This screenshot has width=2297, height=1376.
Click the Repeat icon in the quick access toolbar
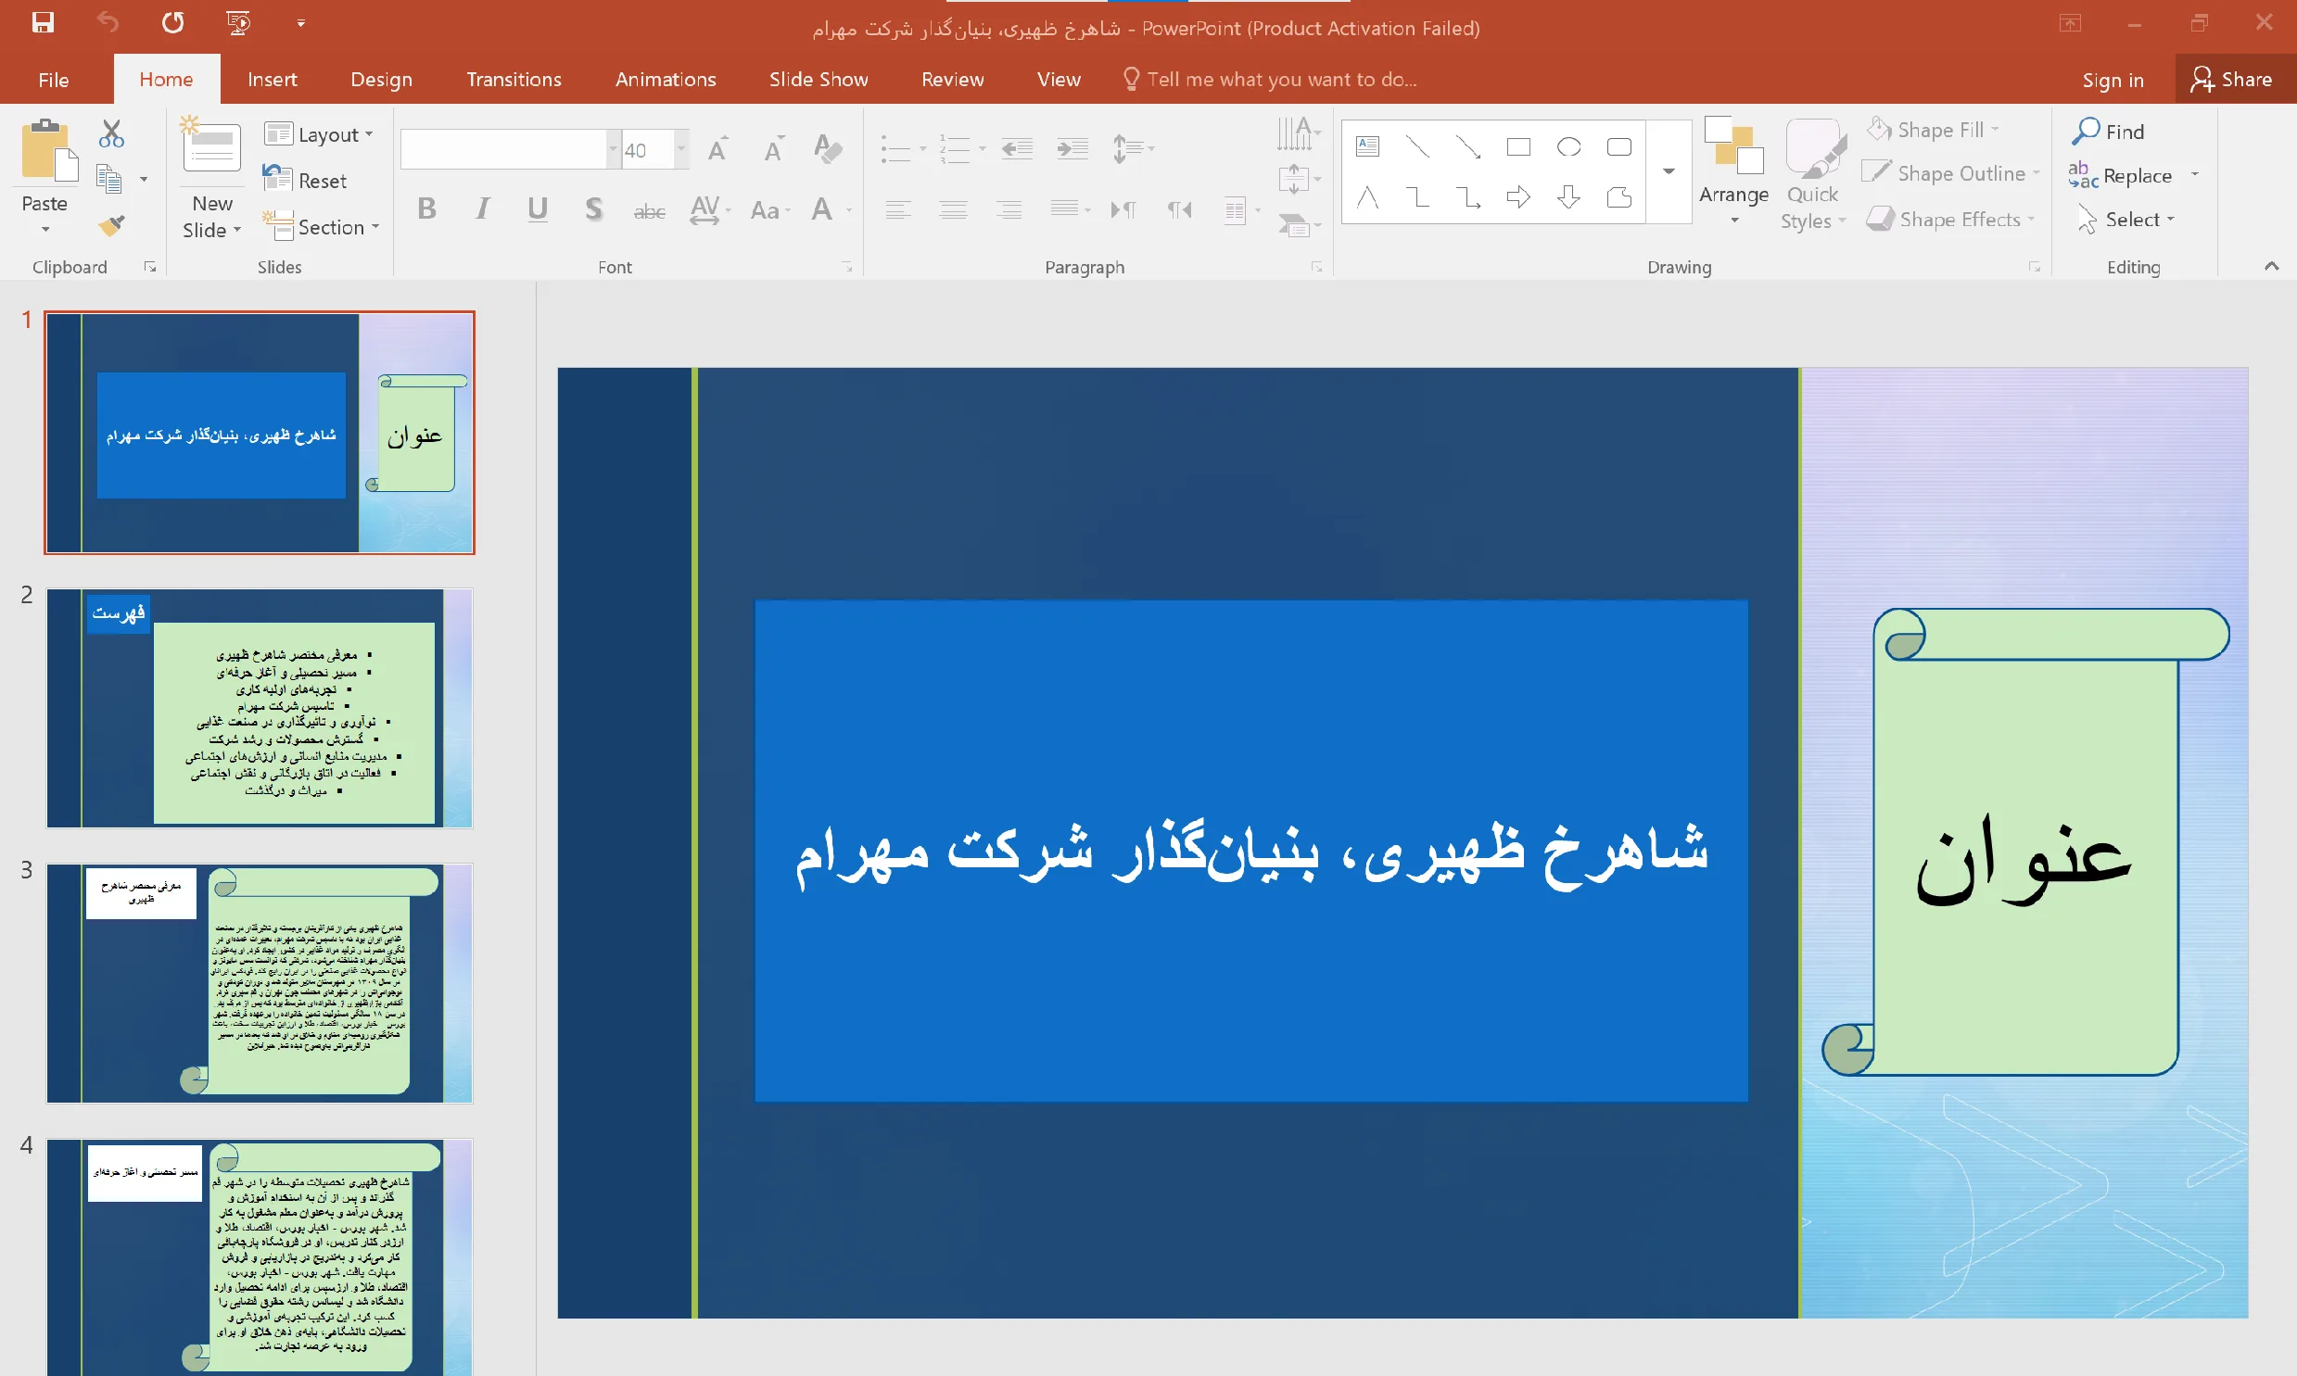172,22
